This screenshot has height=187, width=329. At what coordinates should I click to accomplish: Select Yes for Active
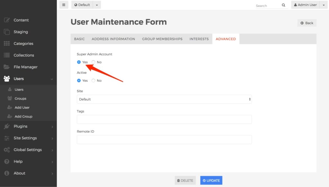(x=79, y=81)
